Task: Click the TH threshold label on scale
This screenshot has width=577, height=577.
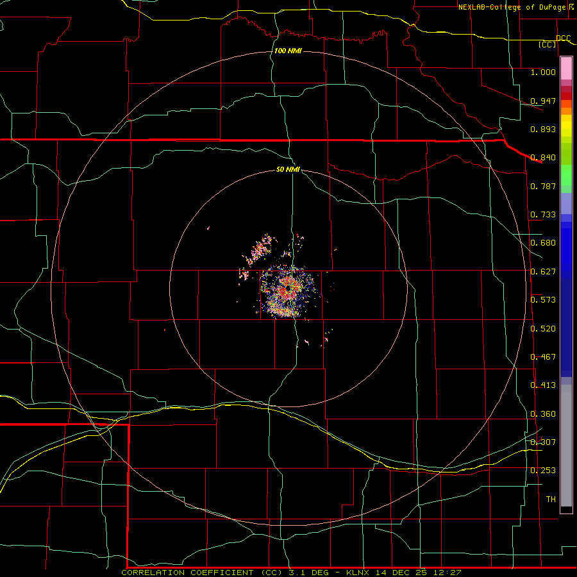Action: [x=551, y=499]
